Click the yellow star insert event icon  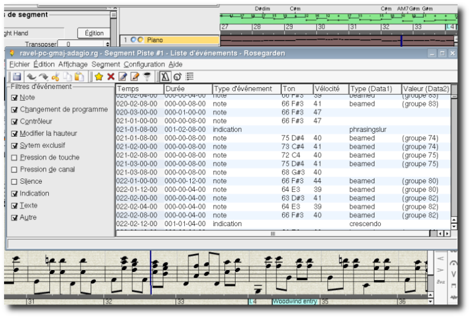98,77
